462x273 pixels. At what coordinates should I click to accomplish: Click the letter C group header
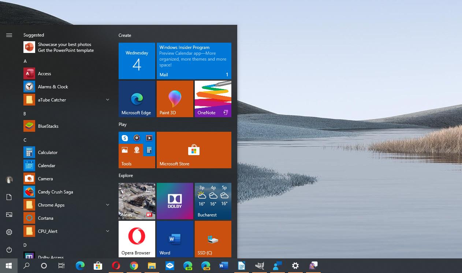pyautogui.click(x=25, y=140)
